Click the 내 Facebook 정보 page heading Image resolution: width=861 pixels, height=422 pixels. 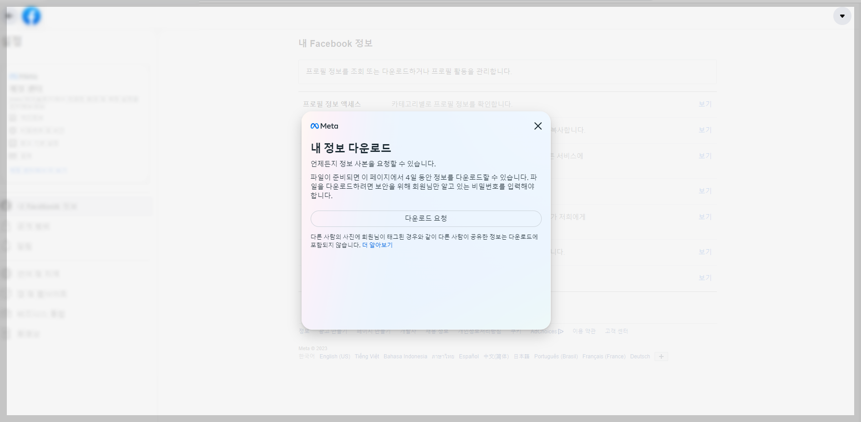336,44
